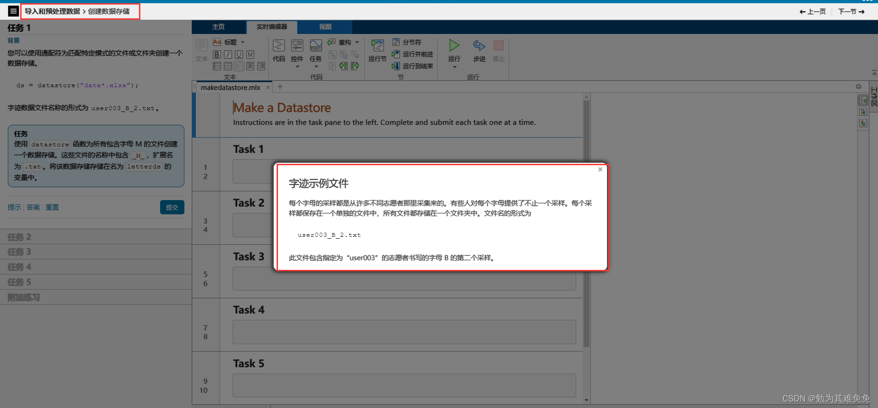Align text left

pyautogui.click(x=239, y=66)
